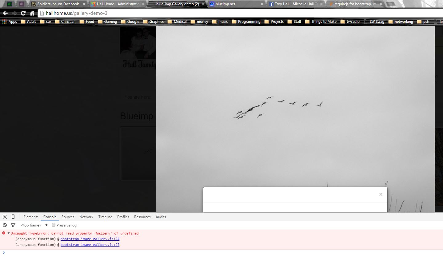The height and width of the screenshot is (261, 443).
Task: Close the modal dialog with the × button
Action: (381, 194)
